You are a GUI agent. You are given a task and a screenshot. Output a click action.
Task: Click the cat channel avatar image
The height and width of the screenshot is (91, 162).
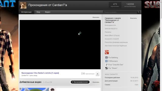(x=23, y=5)
